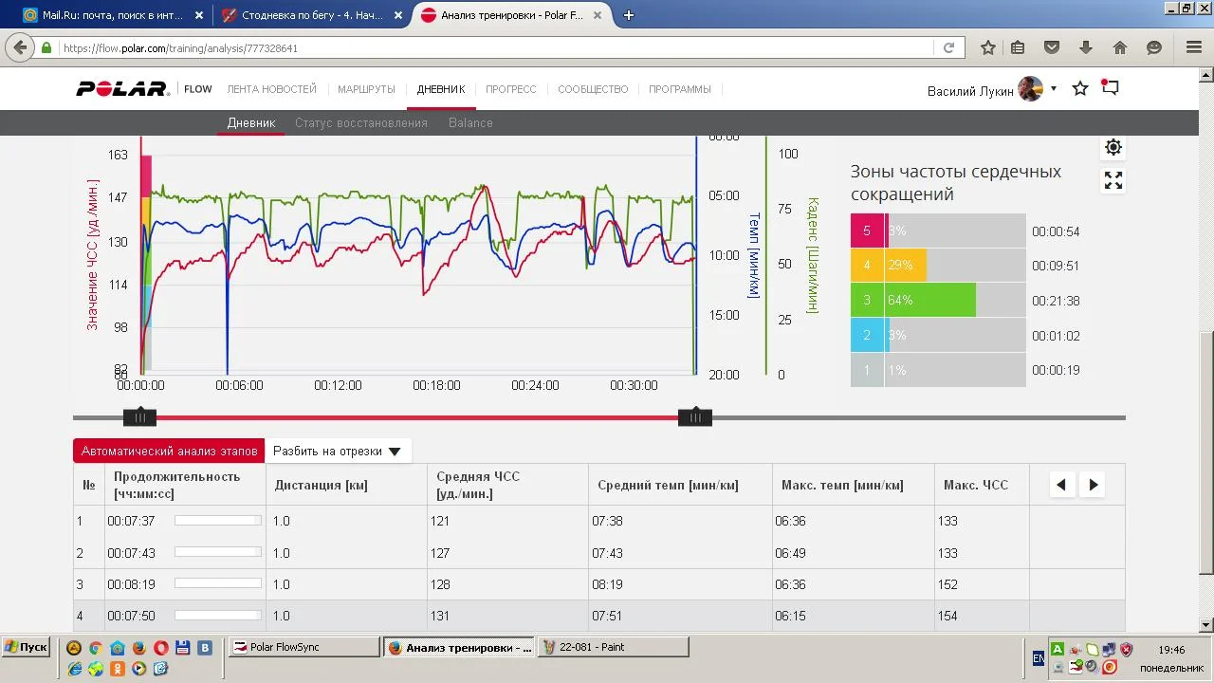Open the notifications speech bubble icon

pos(1110,88)
